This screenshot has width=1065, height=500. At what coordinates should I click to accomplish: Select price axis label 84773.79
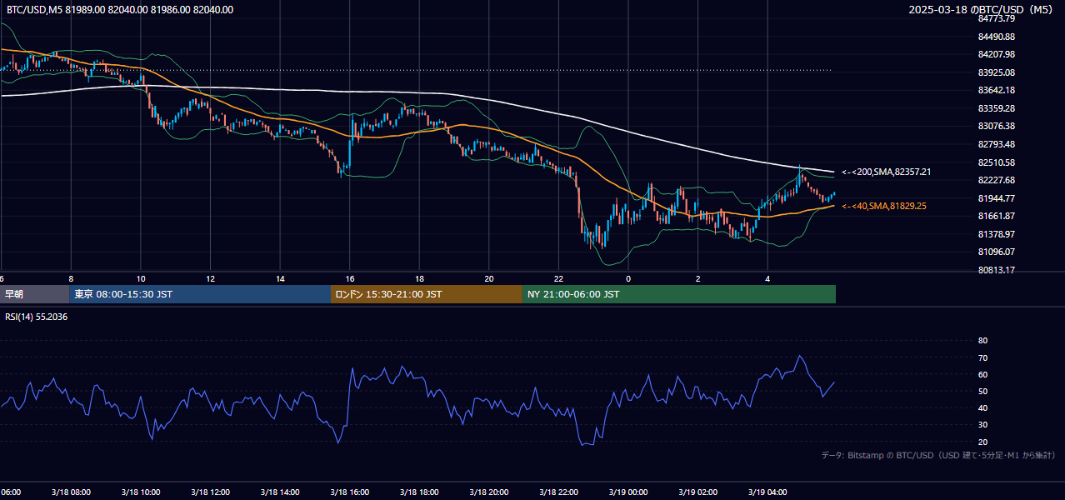tap(996, 18)
